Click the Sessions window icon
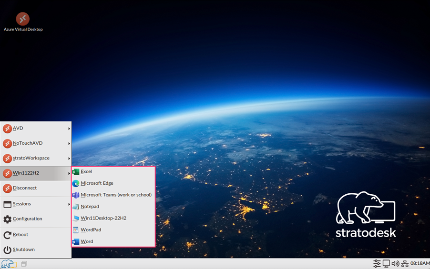 [x=8, y=204]
